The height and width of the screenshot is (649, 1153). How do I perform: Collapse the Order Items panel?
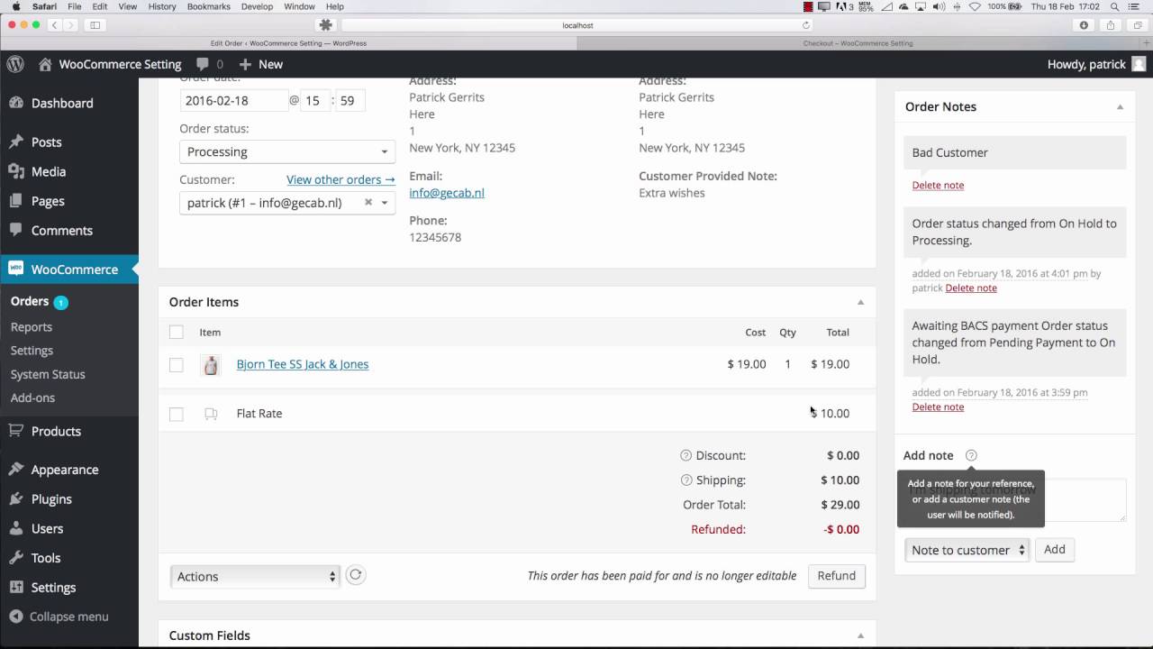point(860,302)
